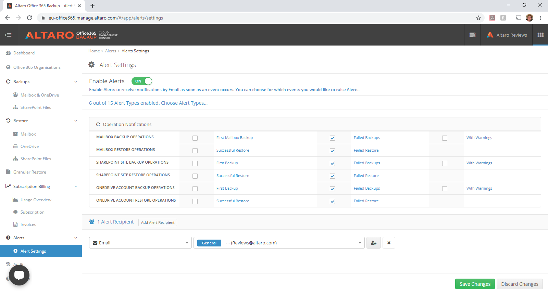Viewport: 548px width, 293px height.
Task: Check With Warnings for mailbox backup operations
Action: pyautogui.click(x=445, y=138)
